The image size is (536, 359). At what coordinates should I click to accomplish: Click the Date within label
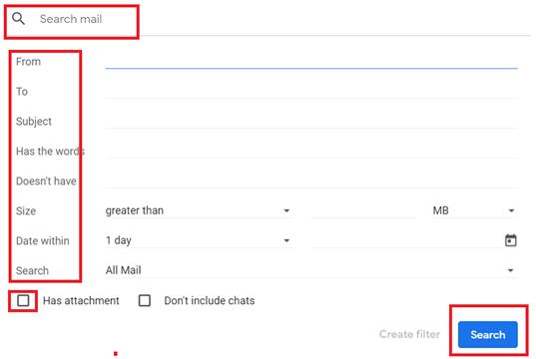pos(43,240)
